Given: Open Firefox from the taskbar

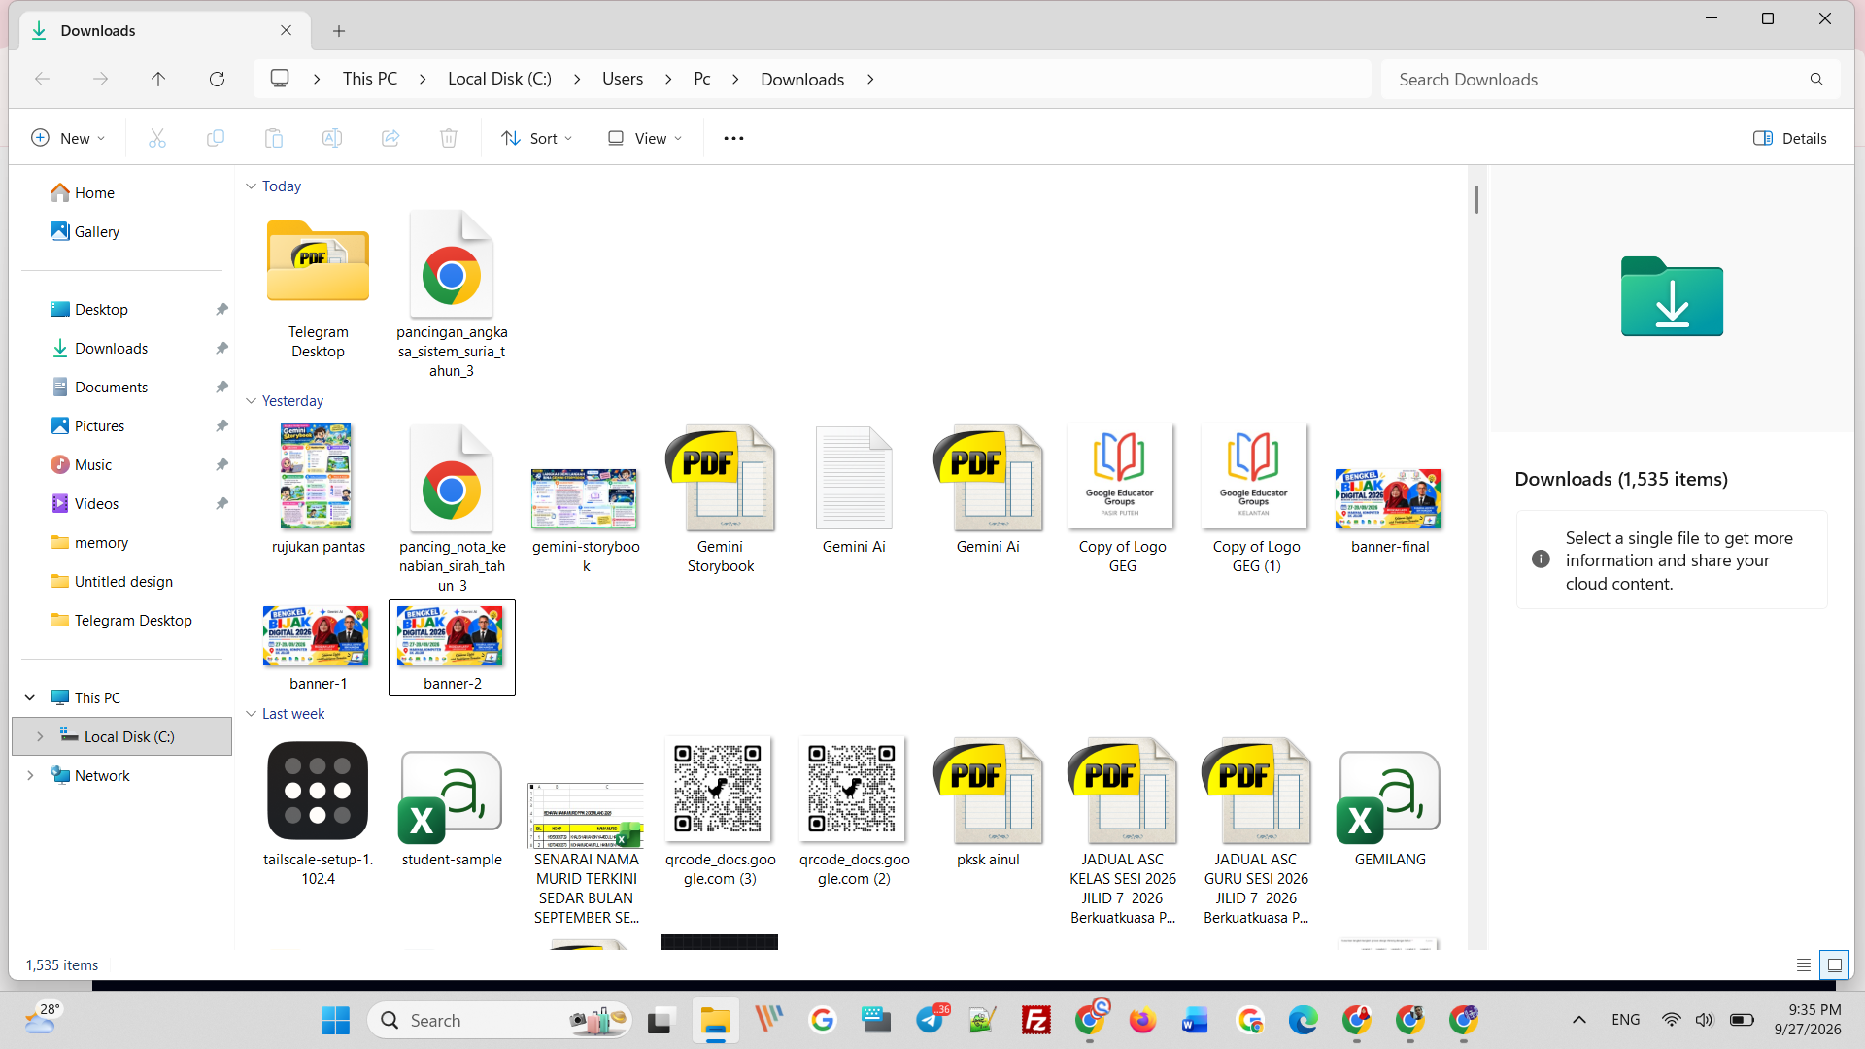Looking at the screenshot, I should point(1143,1020).
